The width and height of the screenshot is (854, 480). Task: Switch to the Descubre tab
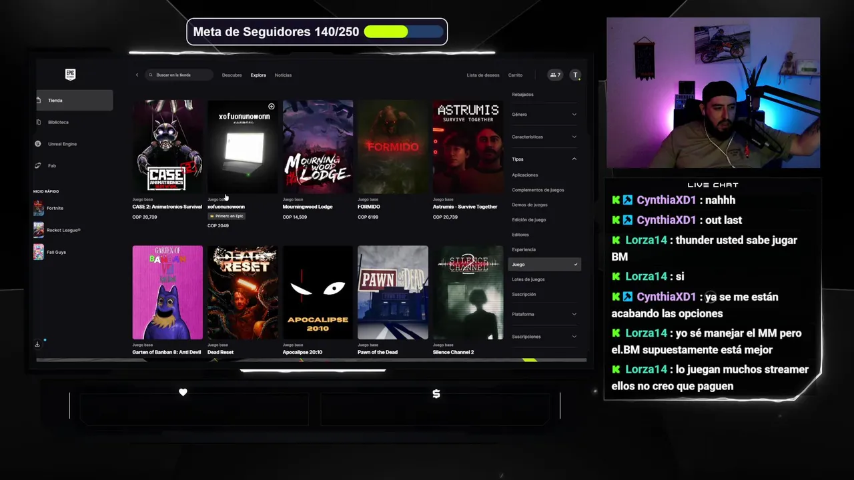tap(232, 75)
